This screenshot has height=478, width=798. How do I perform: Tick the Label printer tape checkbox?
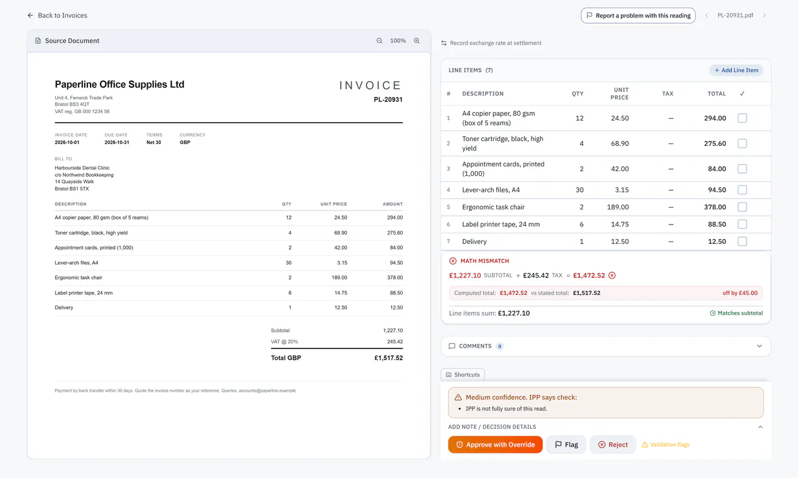coord(742,224)
